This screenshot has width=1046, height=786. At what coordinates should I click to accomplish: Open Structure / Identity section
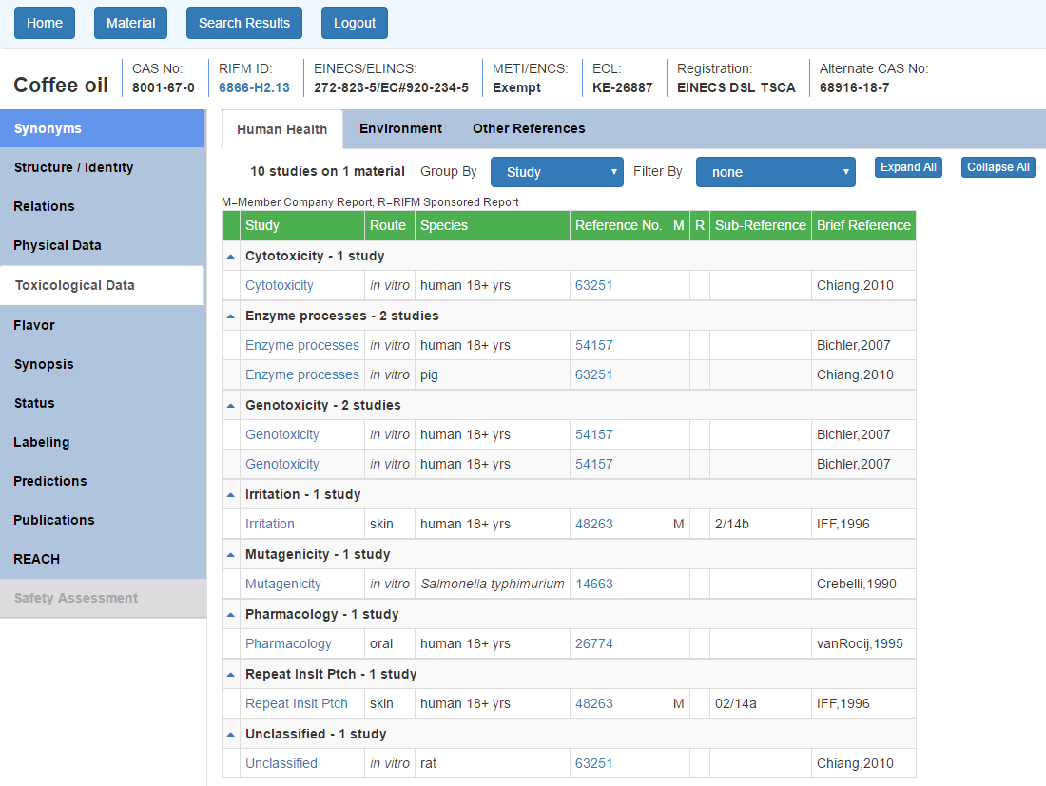coord(102,167)
